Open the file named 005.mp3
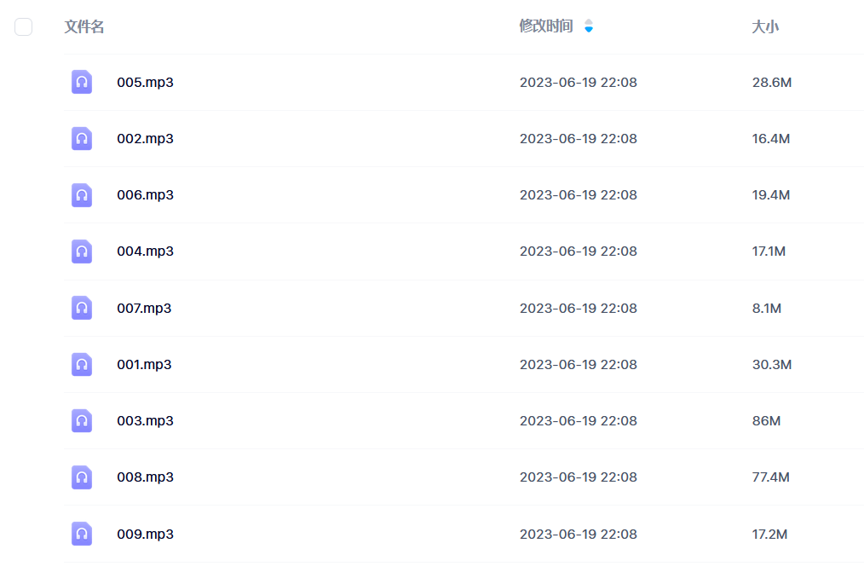This screenshot has width=864, height=578. [x=145, y=82]
